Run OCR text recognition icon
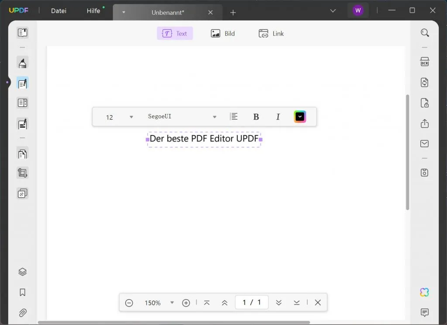This screenshot has height=325, width=447. coord(425,62)
